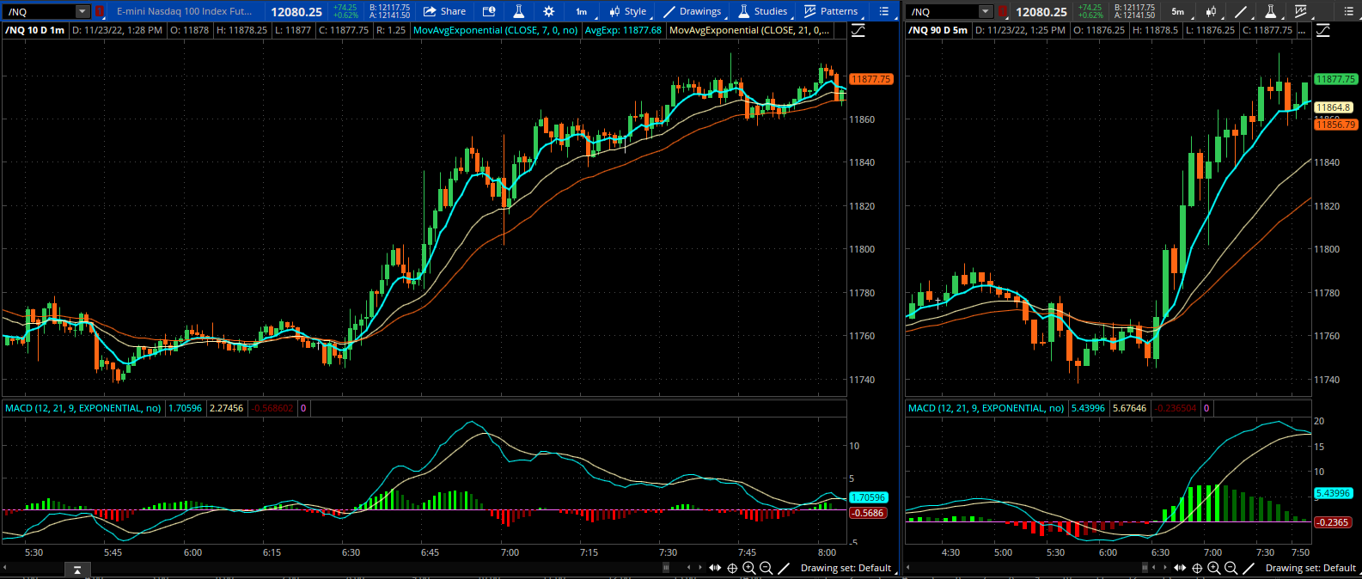Zoom out on the left chart

pos(767,569)
